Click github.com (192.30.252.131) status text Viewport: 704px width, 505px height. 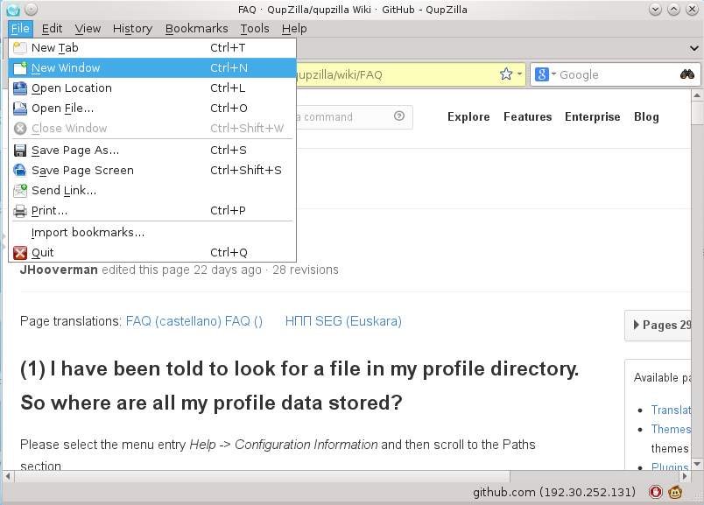(x=554, y=493)
